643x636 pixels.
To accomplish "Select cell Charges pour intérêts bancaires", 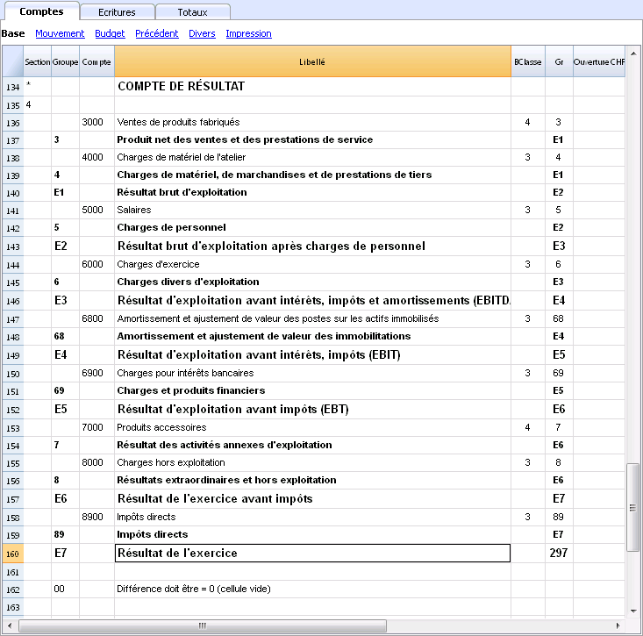I will [312, 373].
